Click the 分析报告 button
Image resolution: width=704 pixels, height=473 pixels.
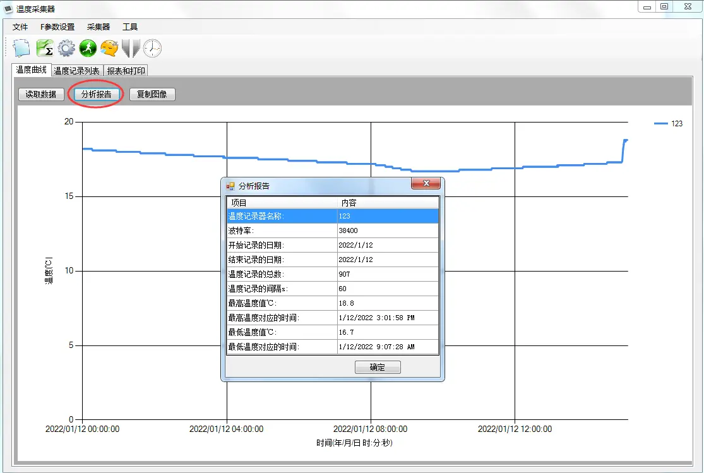point(97,94)
